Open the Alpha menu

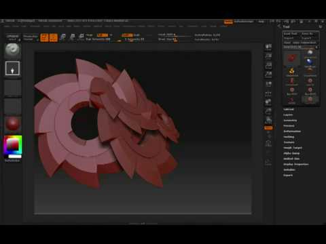(x=7, y=26)
